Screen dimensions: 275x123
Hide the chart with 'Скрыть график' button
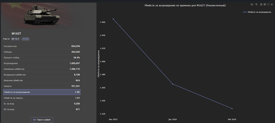tap(42, 120)
